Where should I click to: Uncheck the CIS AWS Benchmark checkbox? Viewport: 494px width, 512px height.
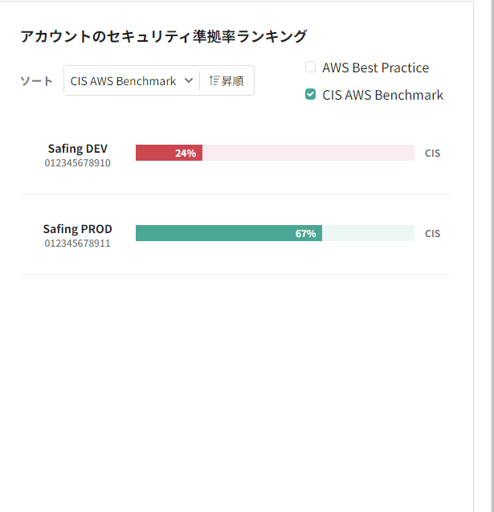(310, 94)
